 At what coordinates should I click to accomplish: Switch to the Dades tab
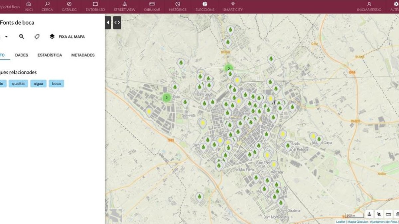22,55
